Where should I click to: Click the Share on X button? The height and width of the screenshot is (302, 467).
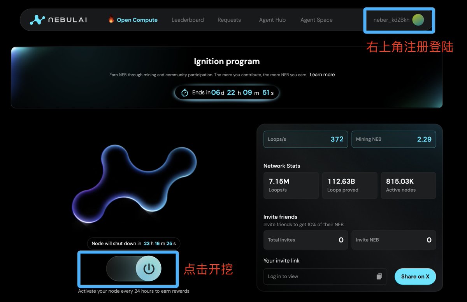tap(415, 276)
